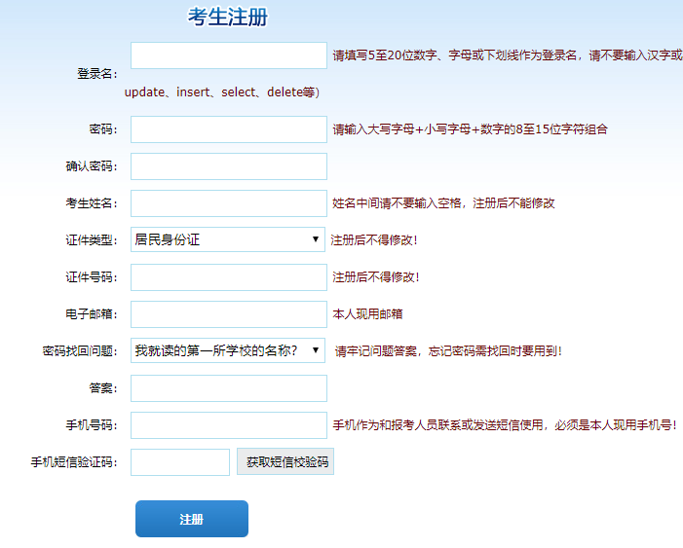This screenshot has height=548, width=683.
Task: Click the 证件号码 ID number field
Action: pyautogui.click(x=229, y=277)
